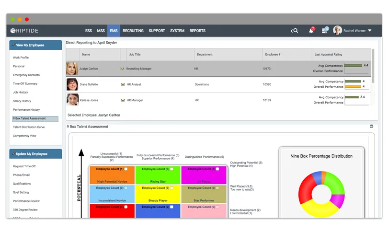Select Diane Gullette's photo thumbnail

pos(72,84)
